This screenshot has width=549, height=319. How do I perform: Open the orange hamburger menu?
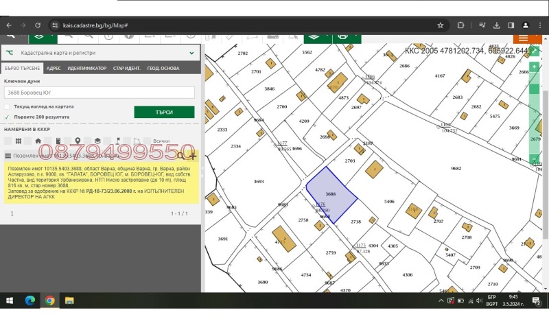(x=524, y=38)
